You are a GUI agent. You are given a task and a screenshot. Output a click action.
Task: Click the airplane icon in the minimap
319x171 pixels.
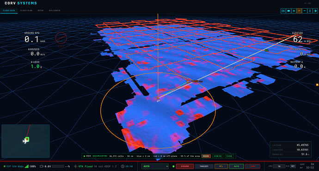click(x=25, y=140)
